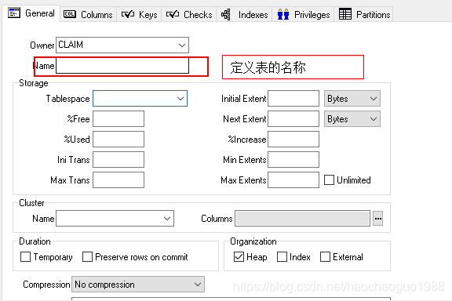Switch to the Keys tab
The height and width of the screenshot is (301, 452).
click(139, 14)
